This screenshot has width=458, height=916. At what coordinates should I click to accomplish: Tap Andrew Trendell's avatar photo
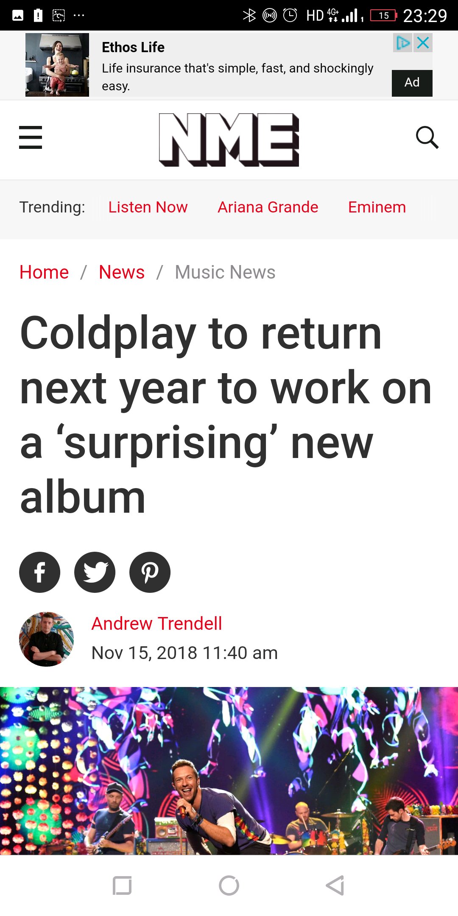click(x=46, y=639)
